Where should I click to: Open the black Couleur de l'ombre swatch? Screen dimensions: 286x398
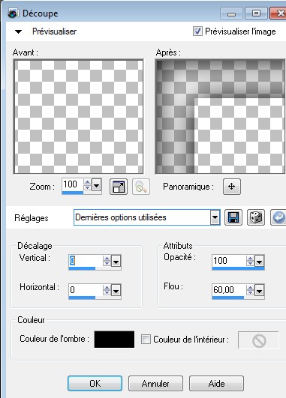click(x=114, y=340)
